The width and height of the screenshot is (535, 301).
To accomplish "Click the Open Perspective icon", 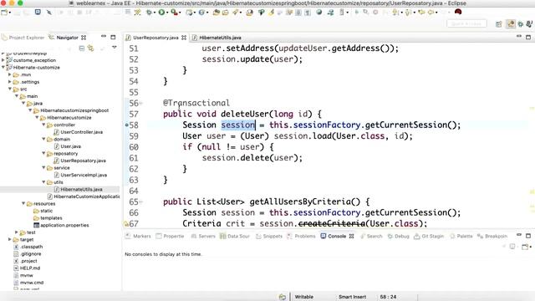I will point(499,24).
